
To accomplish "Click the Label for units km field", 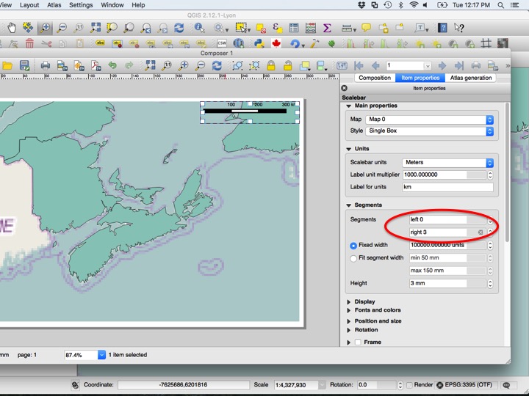I will tap(447, 187).
